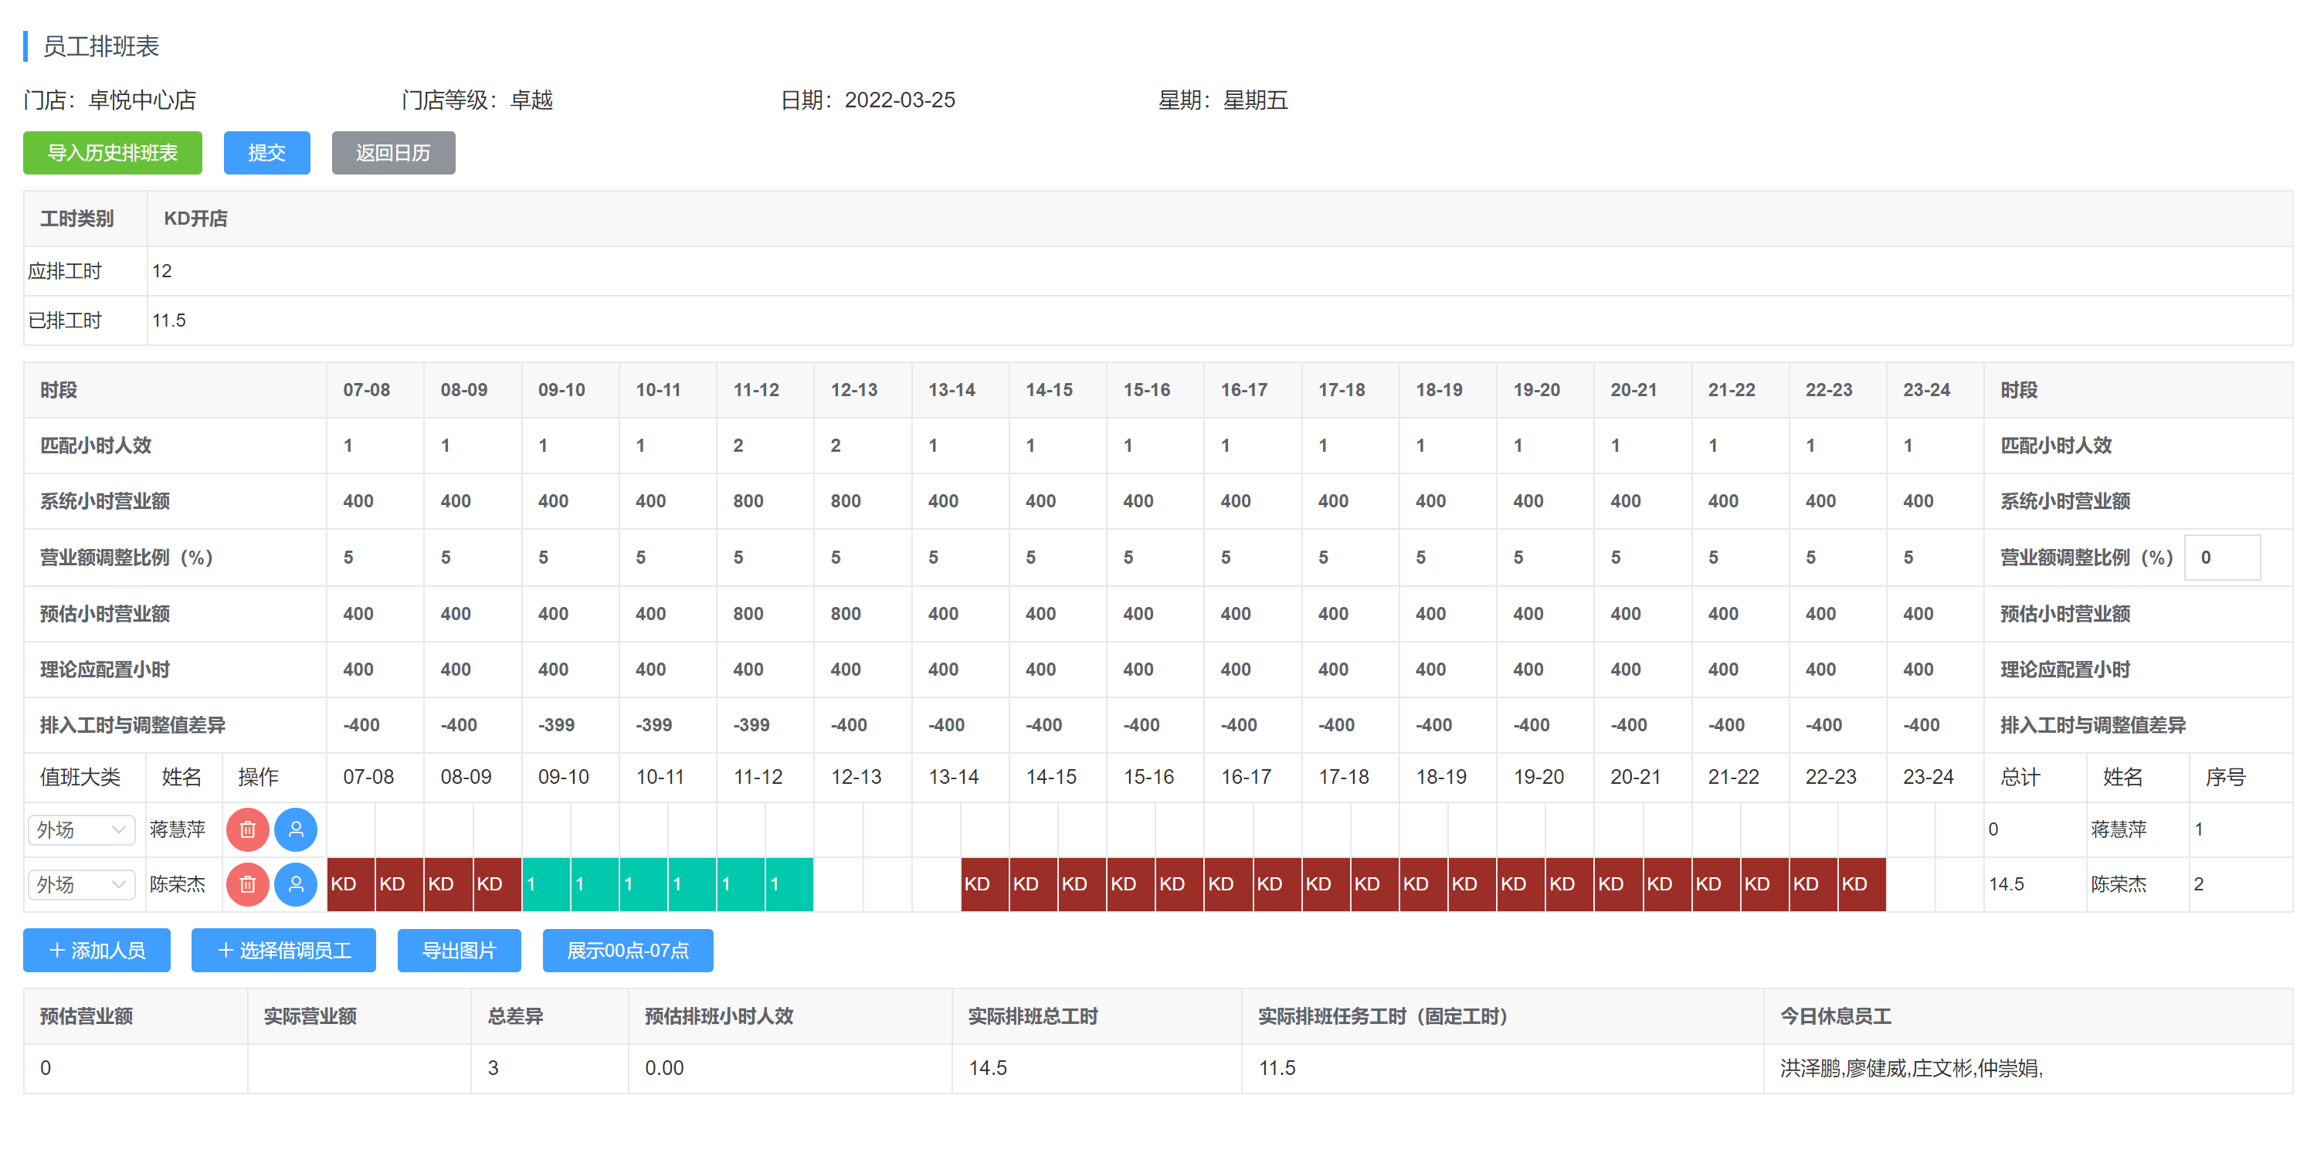
Task: Open the person icon beside 蒋慧萍
Action: tap(296, 829)
